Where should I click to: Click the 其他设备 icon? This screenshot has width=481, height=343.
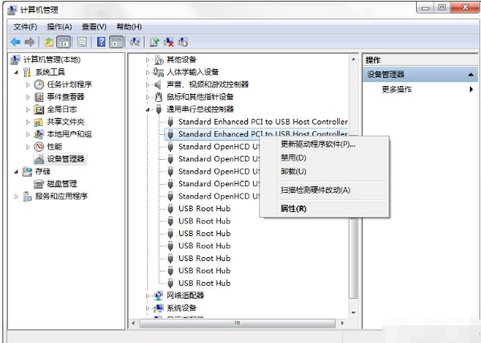[159, 59]
